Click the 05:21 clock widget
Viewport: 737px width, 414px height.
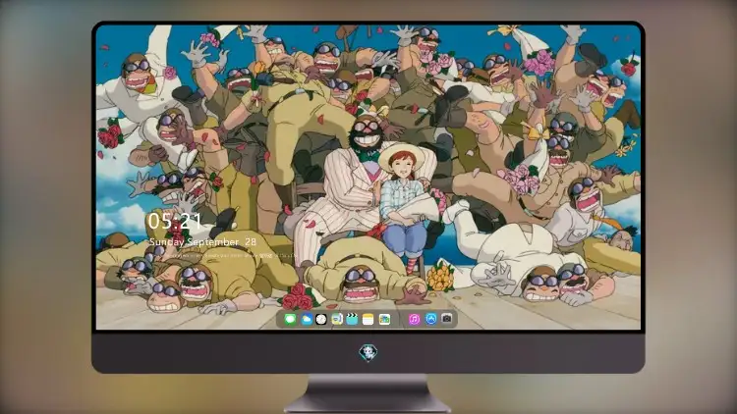pos(175,221)
